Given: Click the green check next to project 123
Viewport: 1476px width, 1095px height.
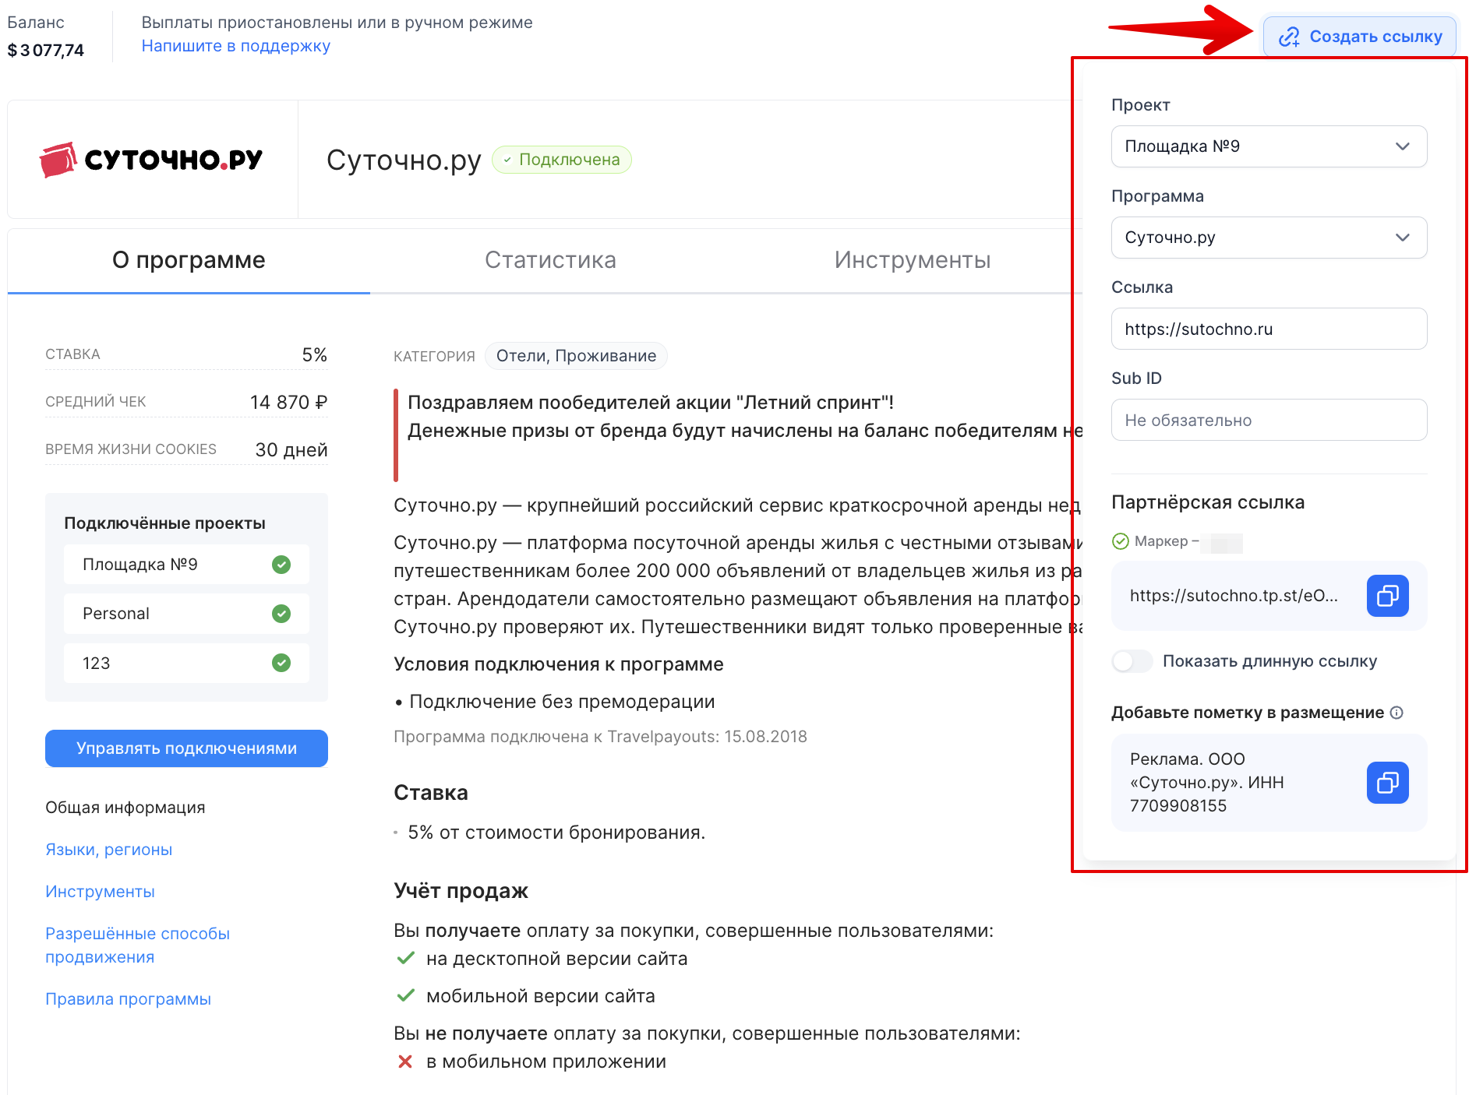Looking at the screenshot, I should point(281,663).
